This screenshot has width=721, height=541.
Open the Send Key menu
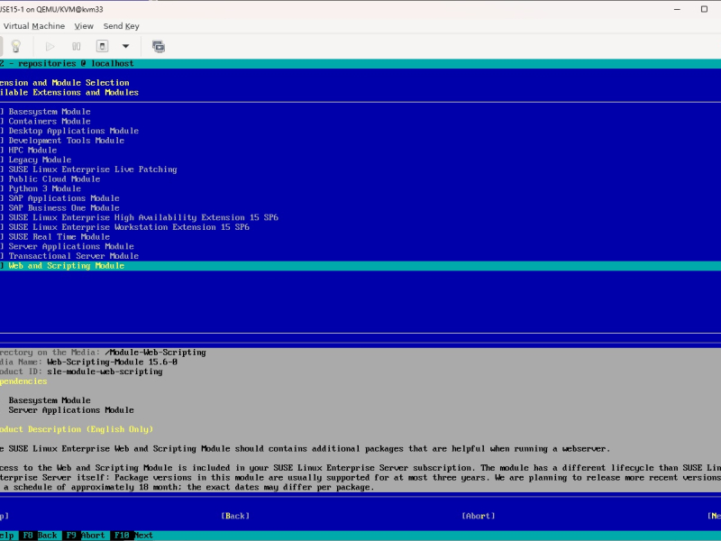coord(122,26)
